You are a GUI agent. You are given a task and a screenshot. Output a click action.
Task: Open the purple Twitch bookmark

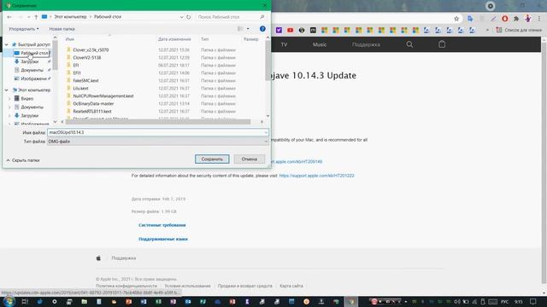(x=279, y=31)
